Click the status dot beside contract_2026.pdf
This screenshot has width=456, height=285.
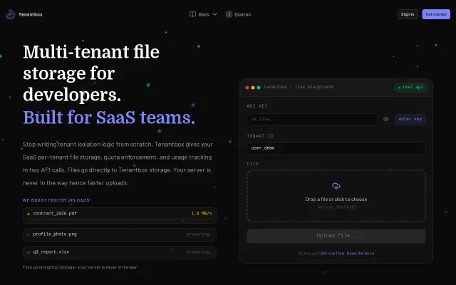(x=28, y=214)
